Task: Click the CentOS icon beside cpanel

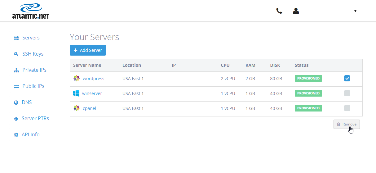Action: (77, 108)
